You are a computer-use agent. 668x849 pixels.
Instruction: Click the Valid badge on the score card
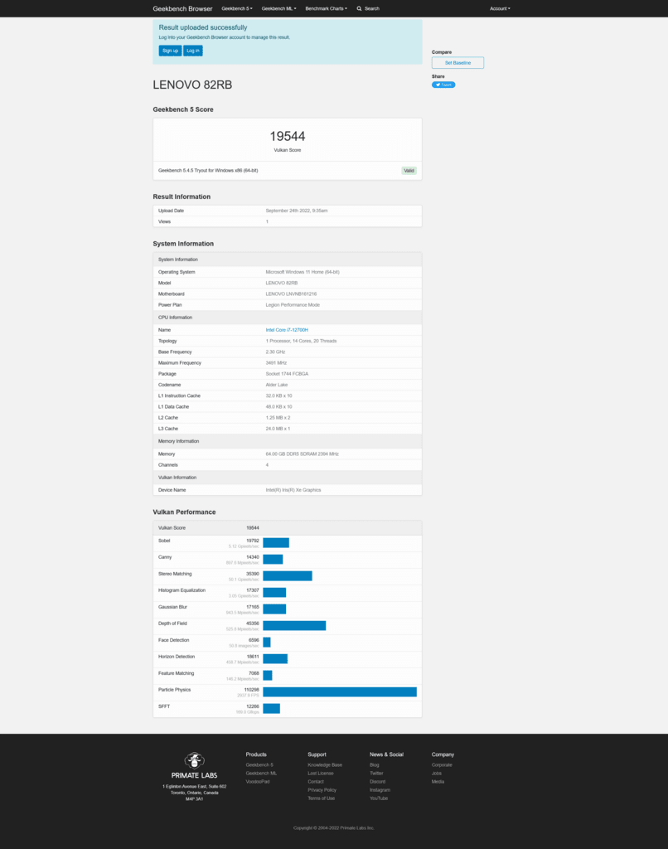409,171
